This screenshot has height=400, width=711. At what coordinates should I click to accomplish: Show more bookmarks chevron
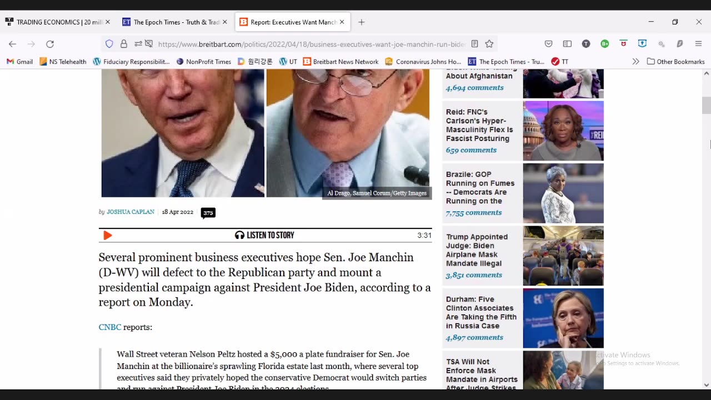[x=635, y=62]
